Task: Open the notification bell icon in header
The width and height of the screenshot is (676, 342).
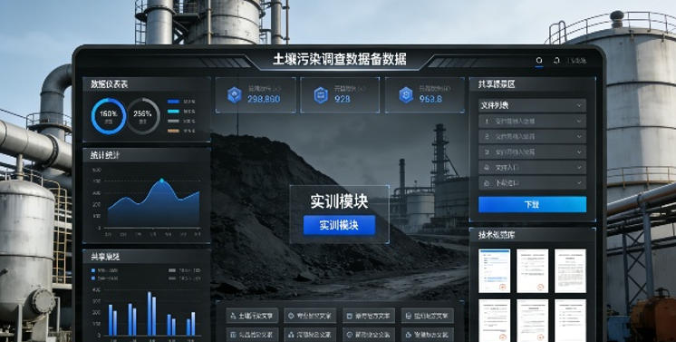Action: pos(556,61)
